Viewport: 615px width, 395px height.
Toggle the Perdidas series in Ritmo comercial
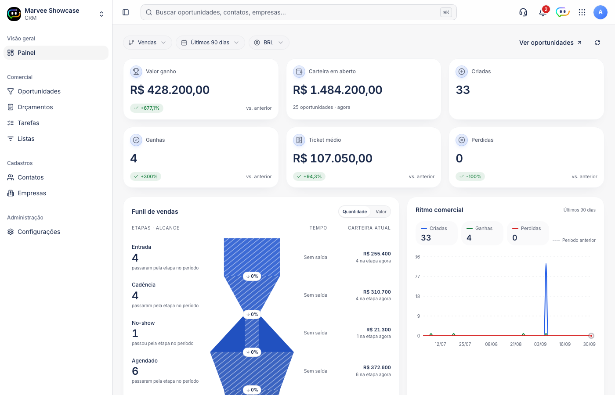pyautogui.click(x=528, y=233)
